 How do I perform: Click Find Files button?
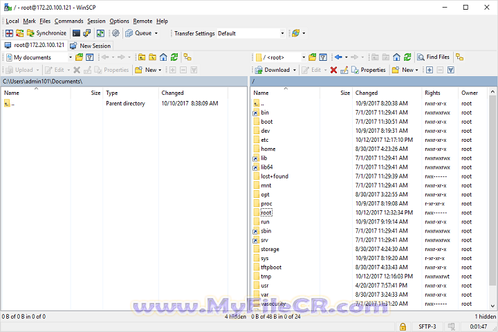click(x=434, y=57)
